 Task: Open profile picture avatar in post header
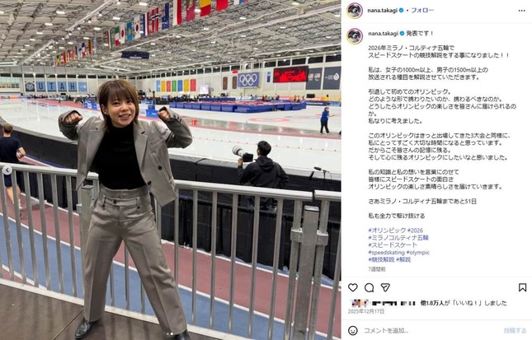point(355,11)
